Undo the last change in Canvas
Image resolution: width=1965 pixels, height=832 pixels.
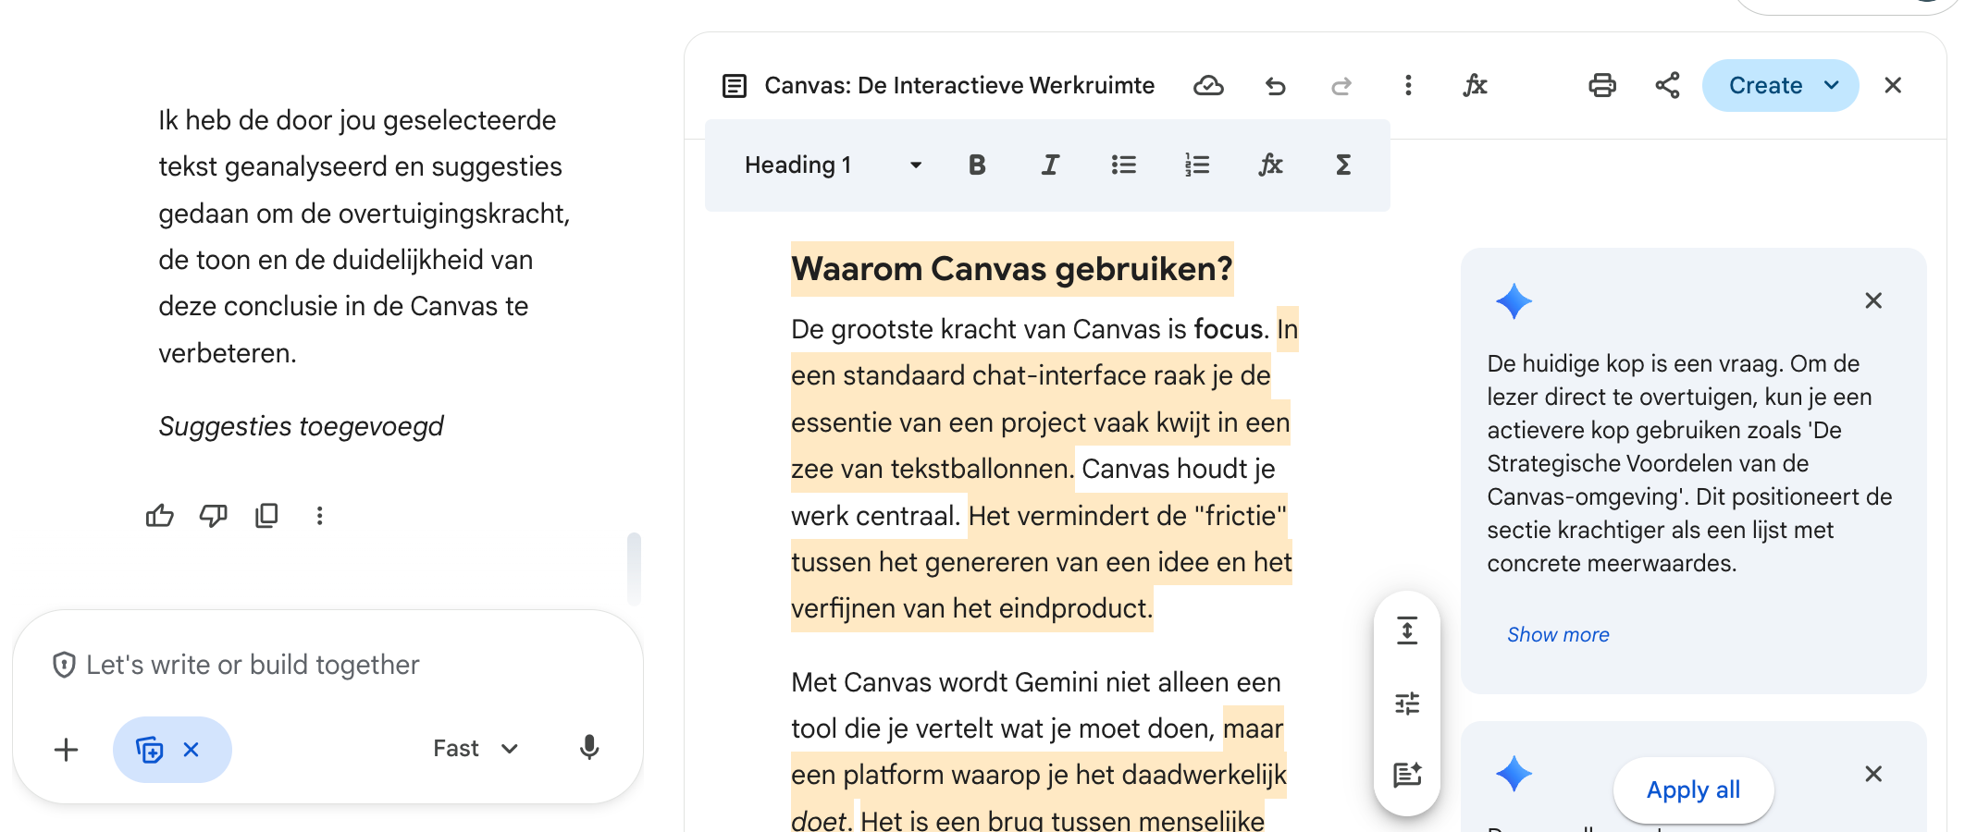(1276, 85)
